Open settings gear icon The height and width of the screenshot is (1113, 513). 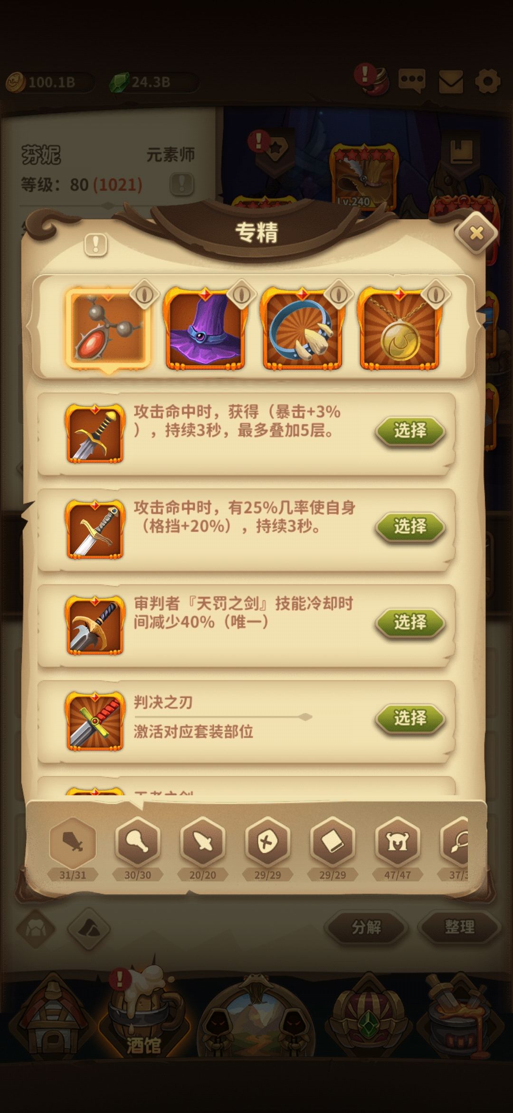[488, 82]
